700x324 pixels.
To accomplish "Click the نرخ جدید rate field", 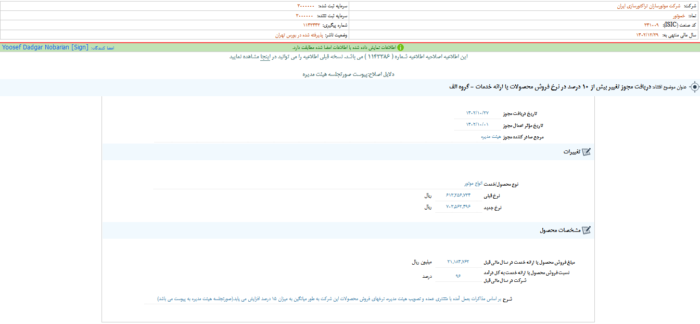I will click(459, 207).
